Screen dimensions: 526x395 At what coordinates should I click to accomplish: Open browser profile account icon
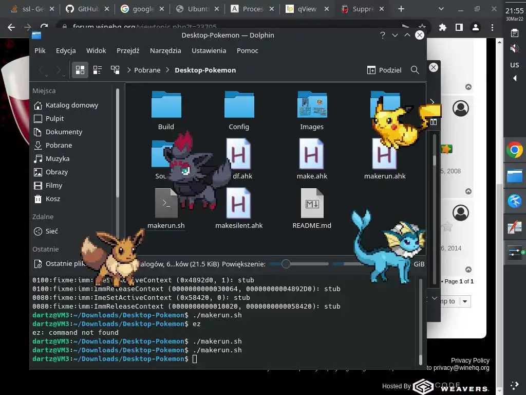coord(475,27)
